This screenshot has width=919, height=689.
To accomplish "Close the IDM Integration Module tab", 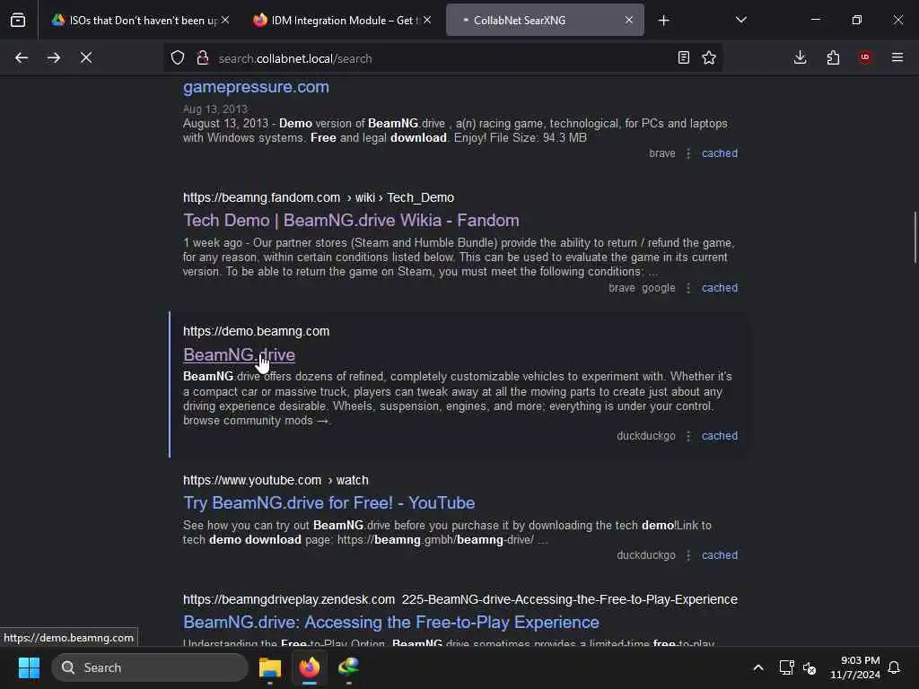I will pyautogui.click(x=427, y=20).
